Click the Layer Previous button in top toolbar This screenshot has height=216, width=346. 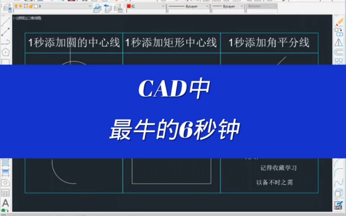tap(108, 8)
